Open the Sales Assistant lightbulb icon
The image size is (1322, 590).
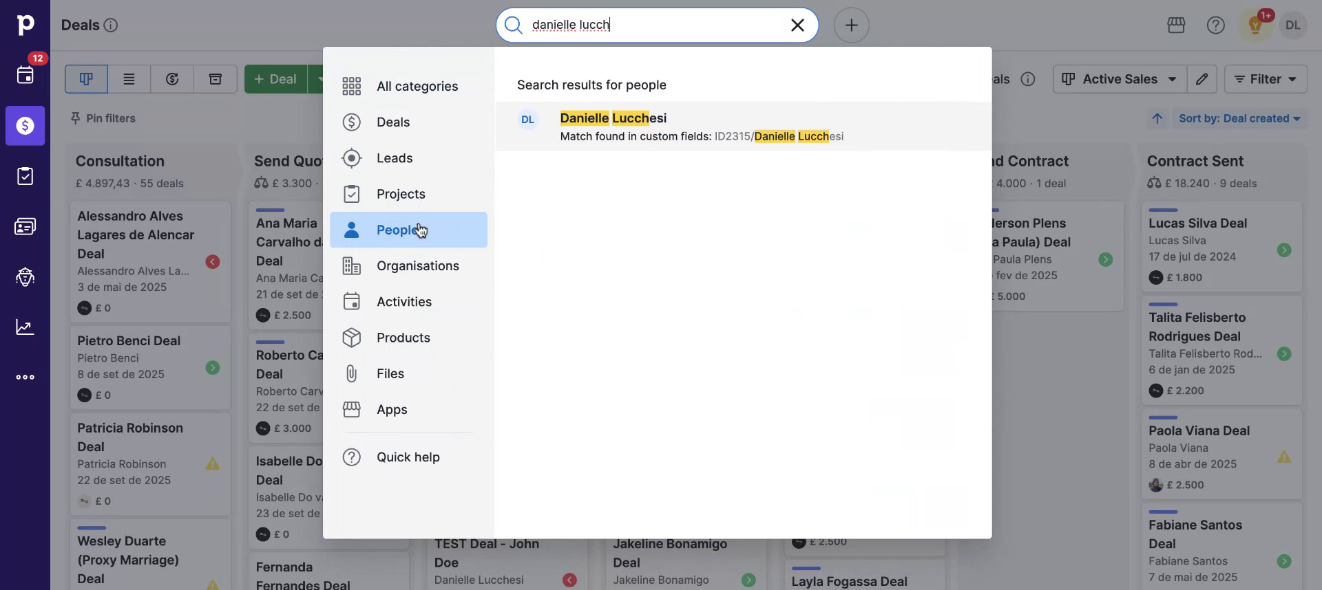coord(1255,25)
